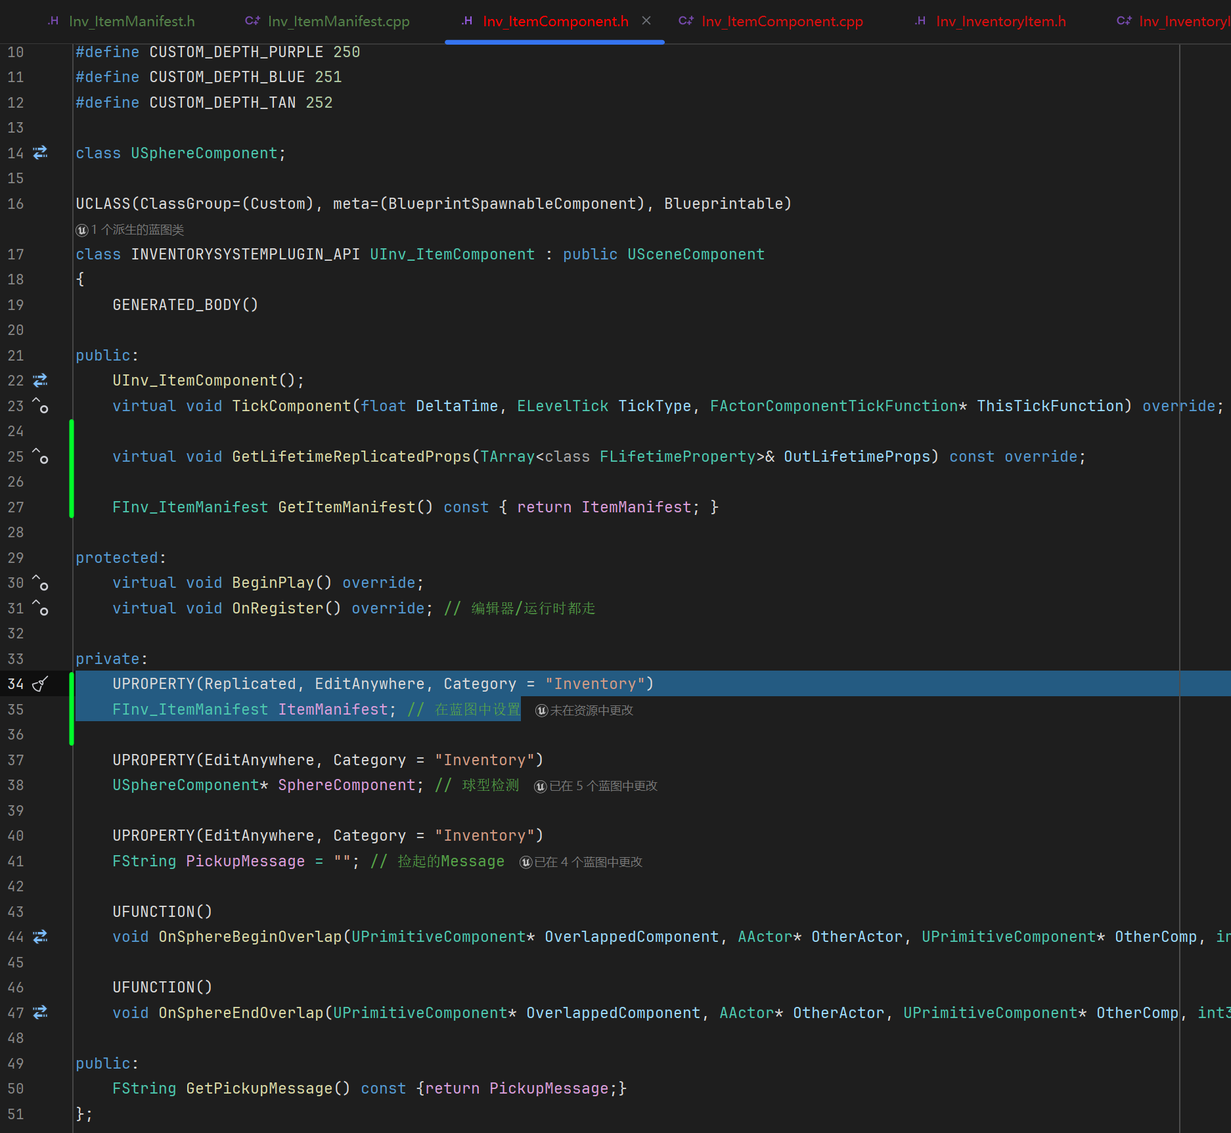The width and height of the screenshot is (1231, 1133).
Task: Click the override gutter icon on line 23
Action: (x=40, y=406)
